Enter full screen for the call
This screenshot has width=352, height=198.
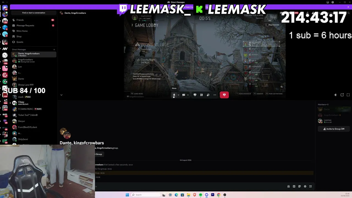(348, 95)
